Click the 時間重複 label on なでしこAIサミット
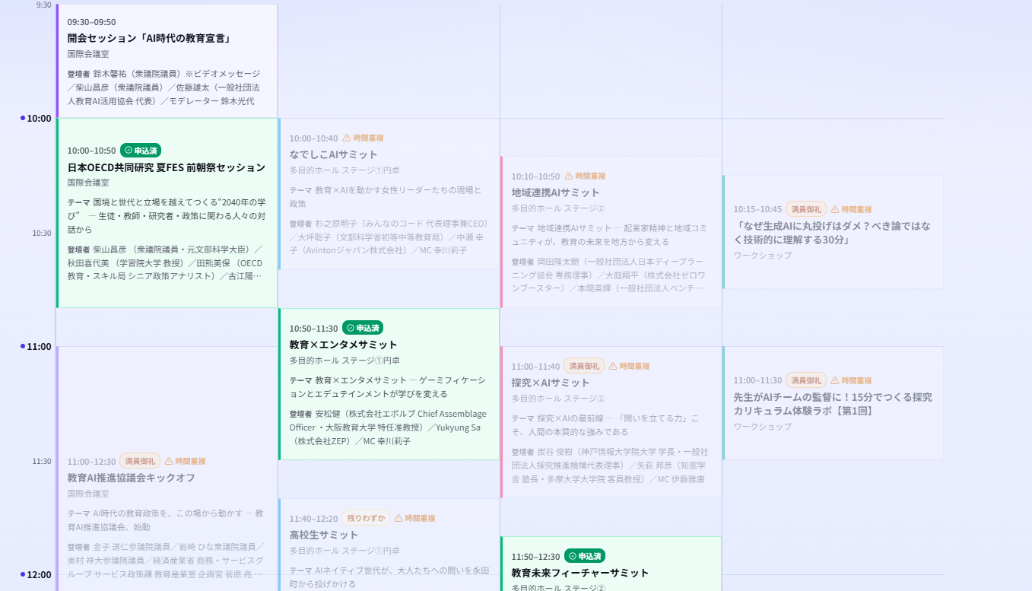 (368, 138)
